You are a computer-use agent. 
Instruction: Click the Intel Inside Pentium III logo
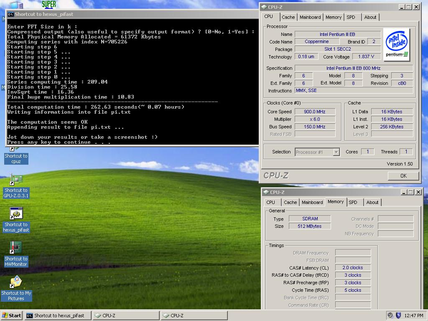(396, 44)
